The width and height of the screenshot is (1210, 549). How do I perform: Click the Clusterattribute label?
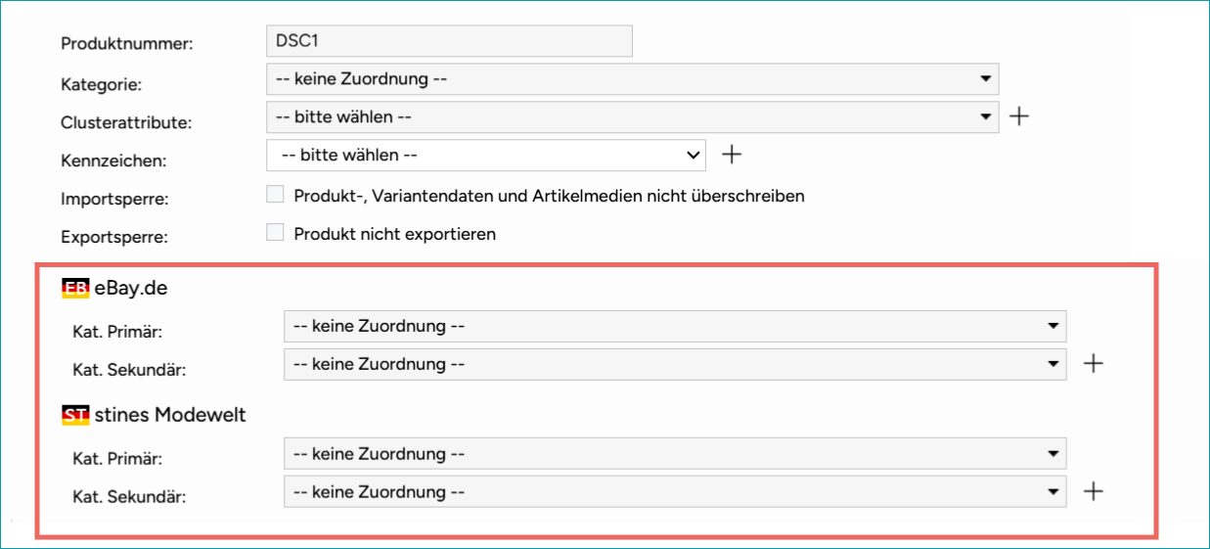[126, 123]
